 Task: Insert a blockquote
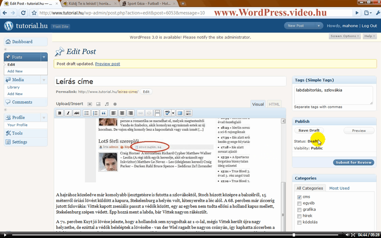(103, 113)
